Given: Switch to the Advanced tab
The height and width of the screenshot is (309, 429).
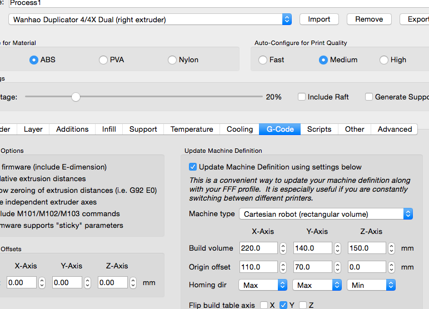Looking at the screenshot, I should (x=395, y=129).
